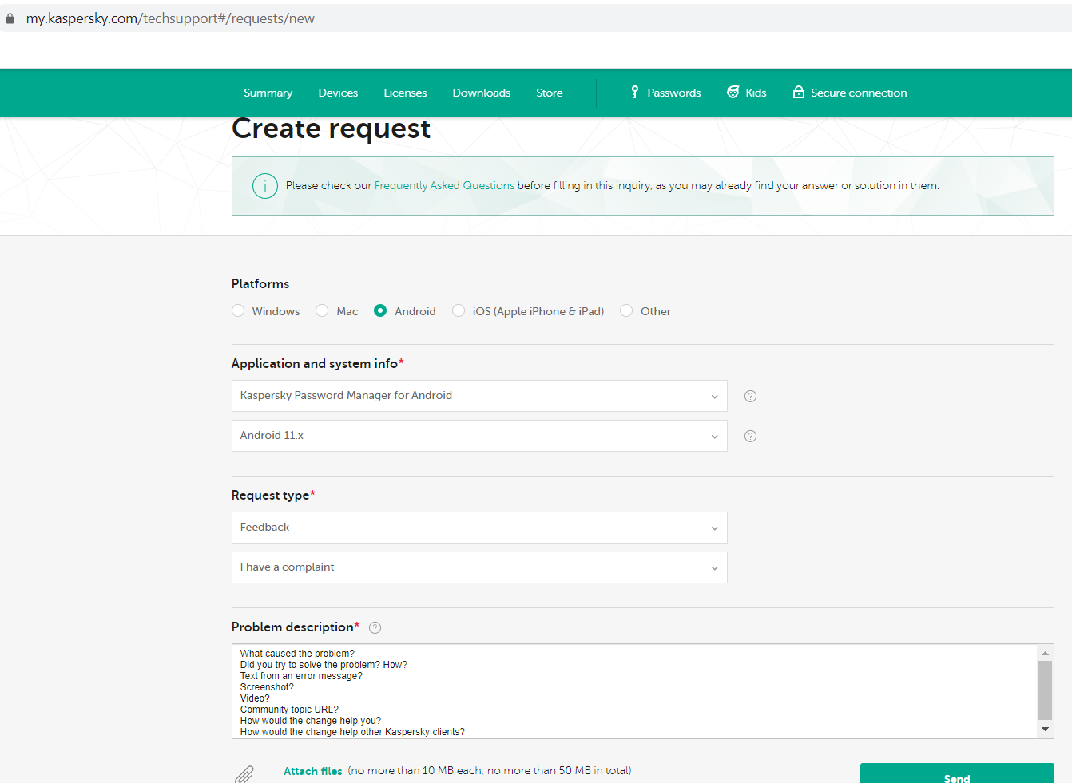Click the Send button
Viewport: 1072px width, 783px height.
pyautogui.click(x=957, y=773)
